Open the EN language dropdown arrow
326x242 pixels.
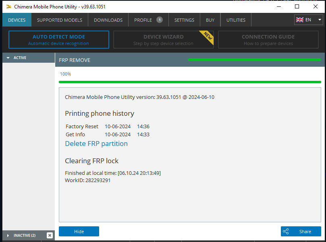pyautogui.click(x=320, y=20)
